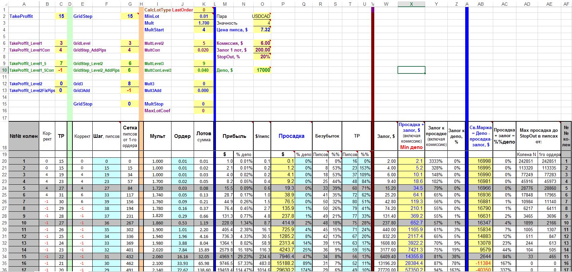Screen dimensions: 572x272
Task: Click the Прибыль table header
Action: [234, 136]
